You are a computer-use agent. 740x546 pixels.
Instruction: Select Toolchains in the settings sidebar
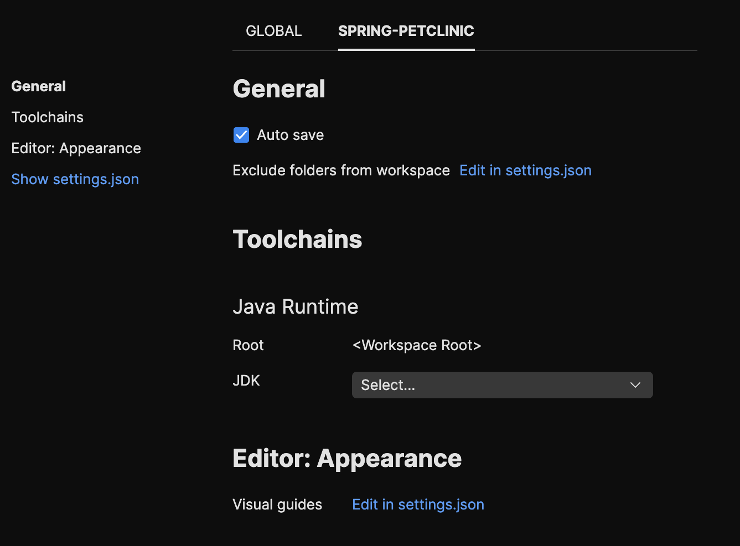tap(47, 117)
